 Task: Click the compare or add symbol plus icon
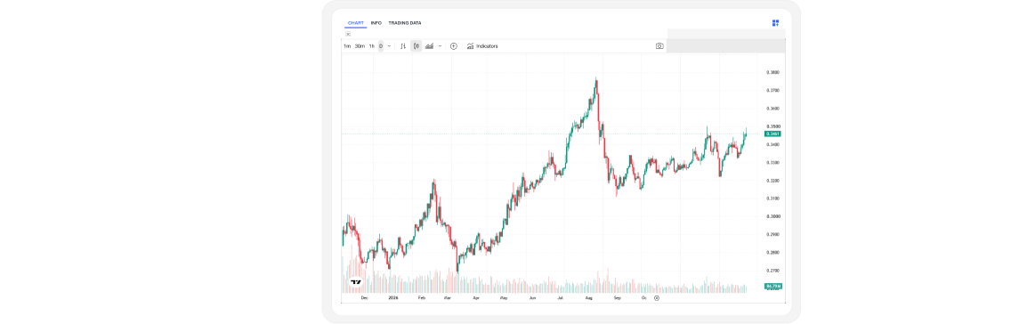(453, 46)
